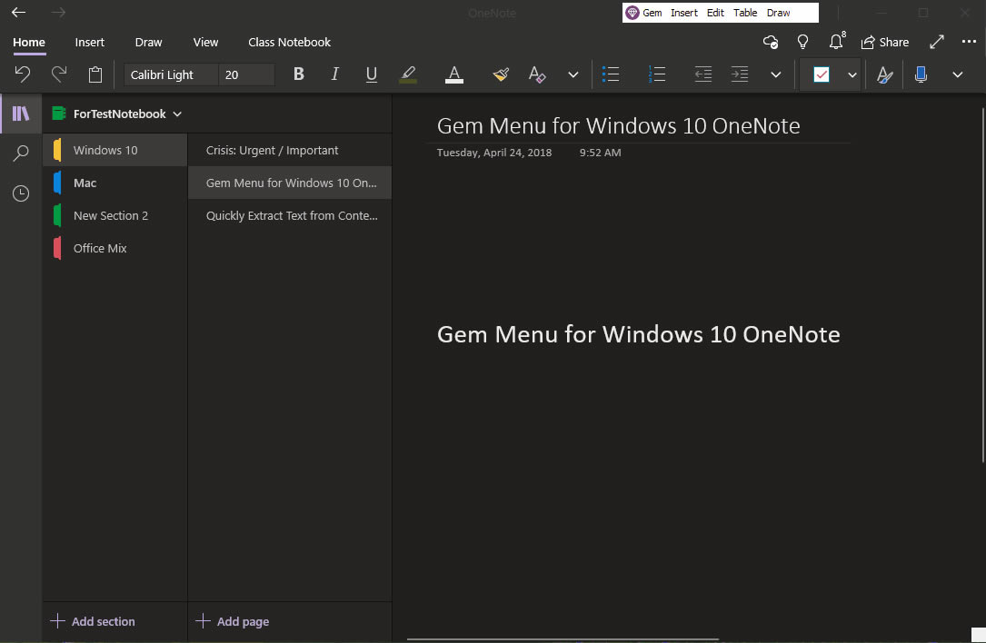
Task: Open the Gem menu in the floating toolbar
Action: coord(646,13)
